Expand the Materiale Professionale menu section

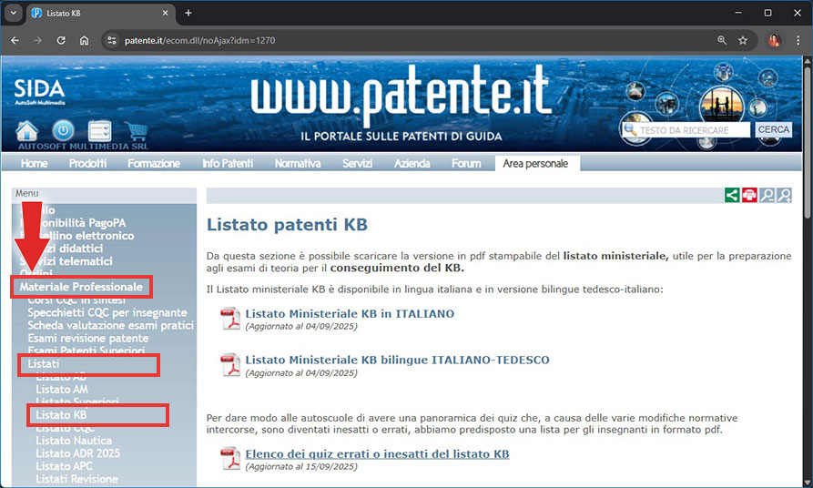(82, 287)
